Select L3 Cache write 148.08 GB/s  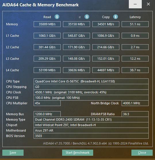pyautogui.click(x=76, y=59)
